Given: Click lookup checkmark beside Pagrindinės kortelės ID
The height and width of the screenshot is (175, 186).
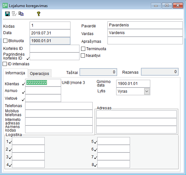Looking at the screenshot, I should [28, 59].
